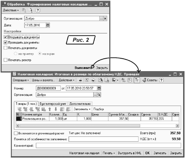Clear the Организация field with the X button
Image resolution: width=185 pixels, height=158 pixels.
tap(105, 18)
